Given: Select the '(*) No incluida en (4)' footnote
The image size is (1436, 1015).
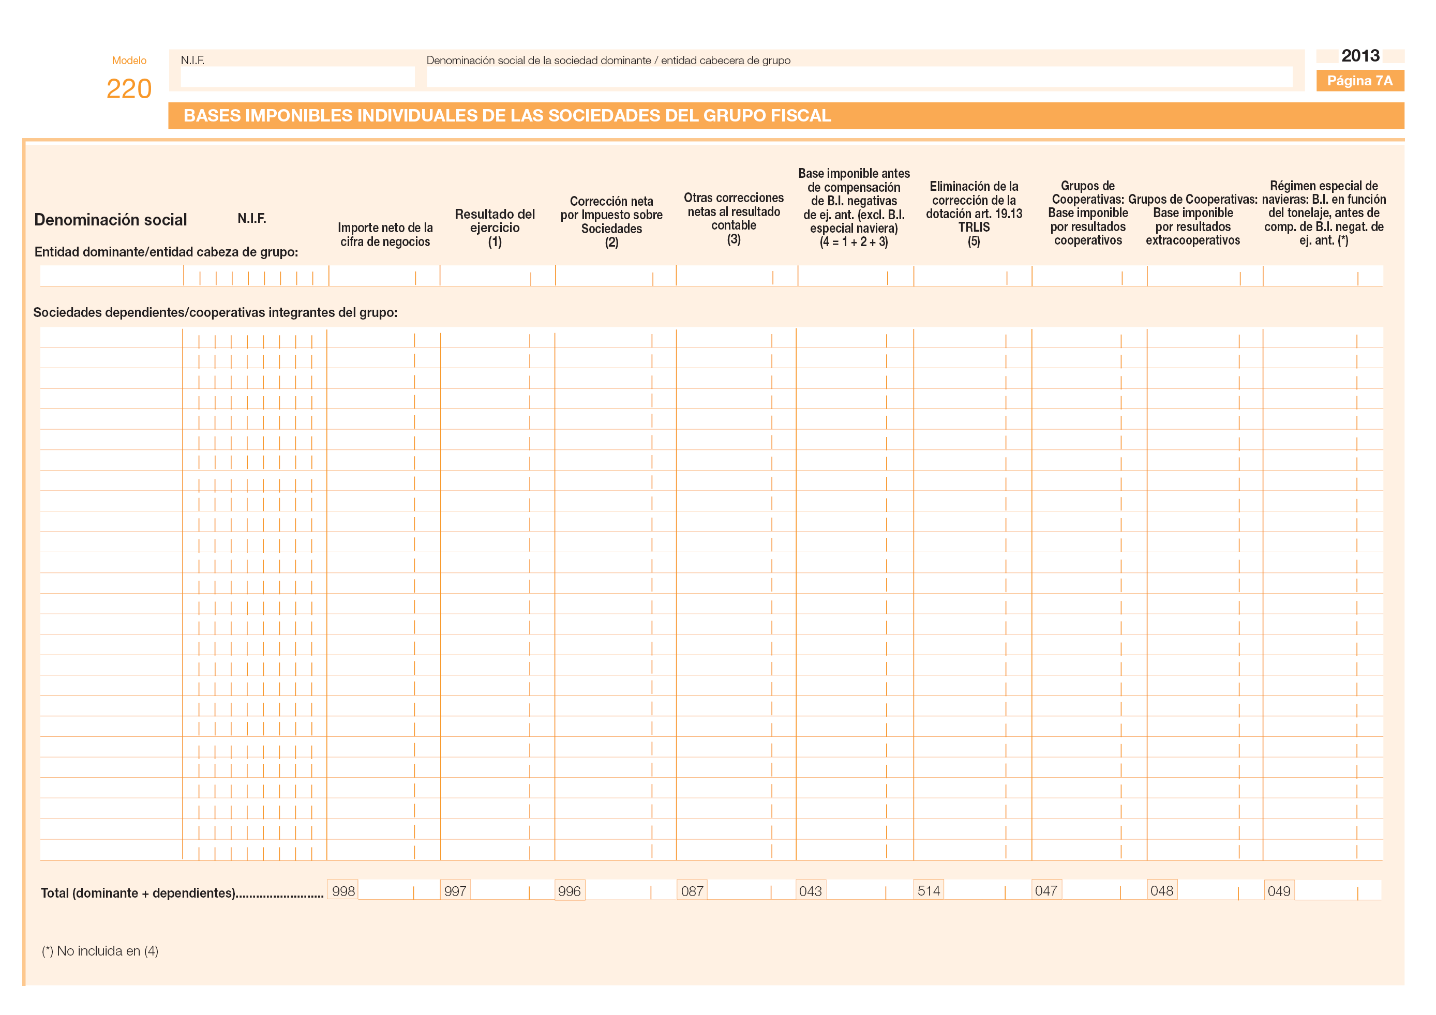Looking at the screenshot, I should (x=100, y=950).
